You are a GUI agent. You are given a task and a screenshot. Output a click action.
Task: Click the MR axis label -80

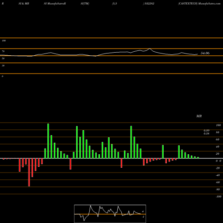(218, 190)
